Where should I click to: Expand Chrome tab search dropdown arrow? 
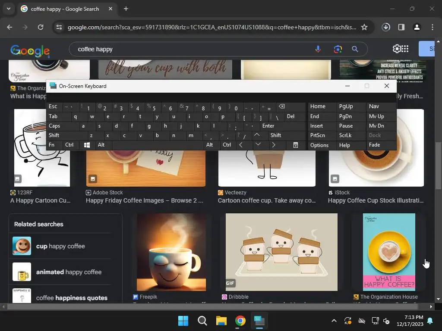click(x=9, y=9)
